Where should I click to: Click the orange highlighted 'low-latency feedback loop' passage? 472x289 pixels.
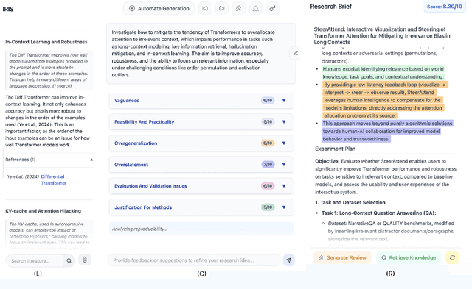[x=385, y=100]
